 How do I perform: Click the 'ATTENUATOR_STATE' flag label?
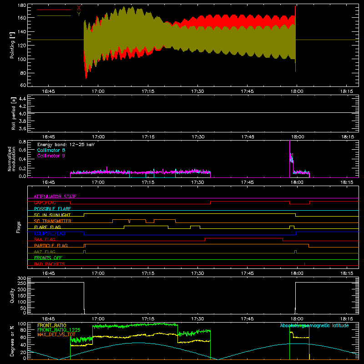(x=55, y=197)
